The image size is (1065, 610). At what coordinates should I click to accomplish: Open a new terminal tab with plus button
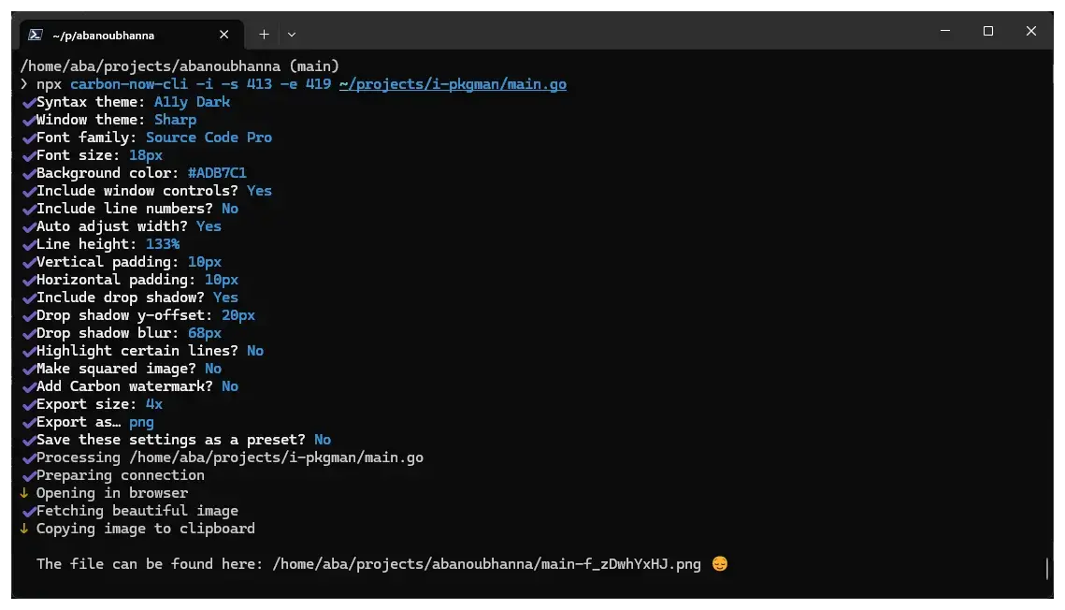click(x=264, y=34)
